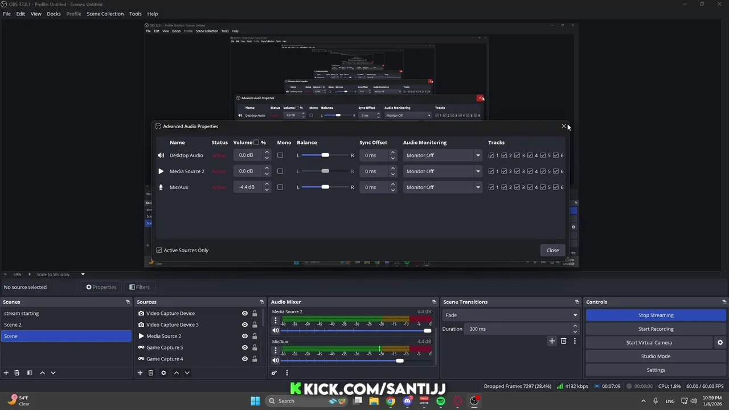Screen dimensions: 729x410
Task: Click the Media Source 2 play icon in the dialog
Action: click(161, 171)
